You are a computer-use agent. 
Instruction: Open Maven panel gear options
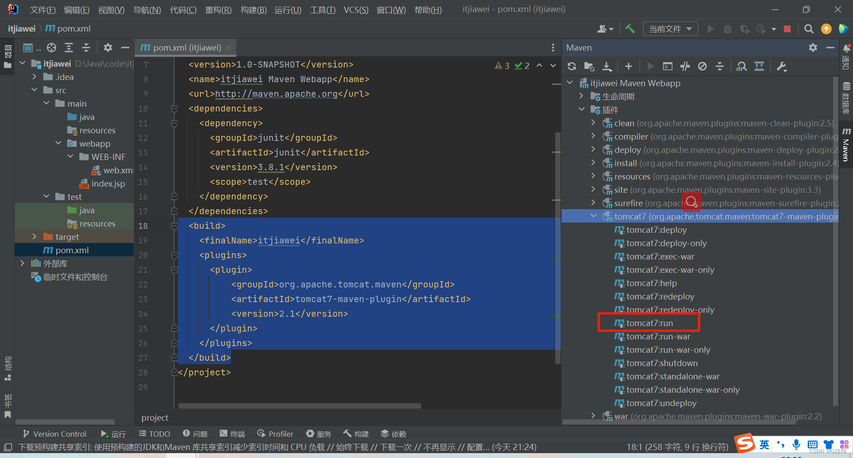pos(813,48)
